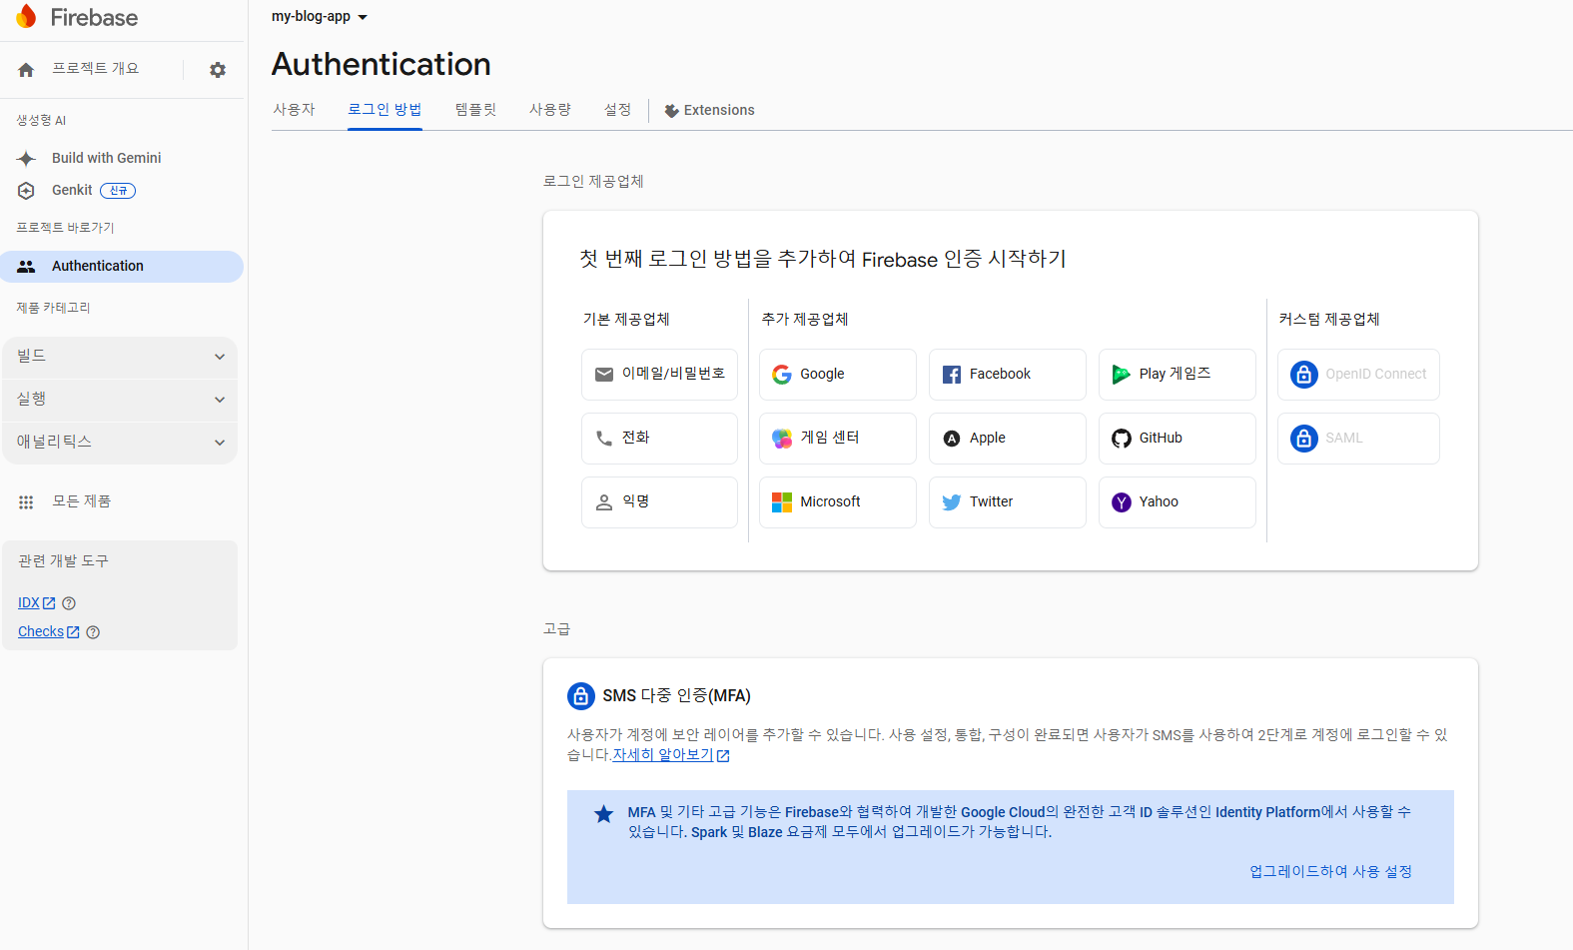Image resolution: width=1573 pixels, height=950 pixels.
Task: Click the phone icon for 전화
Action: pyautogui.click(x=604, y=439)
